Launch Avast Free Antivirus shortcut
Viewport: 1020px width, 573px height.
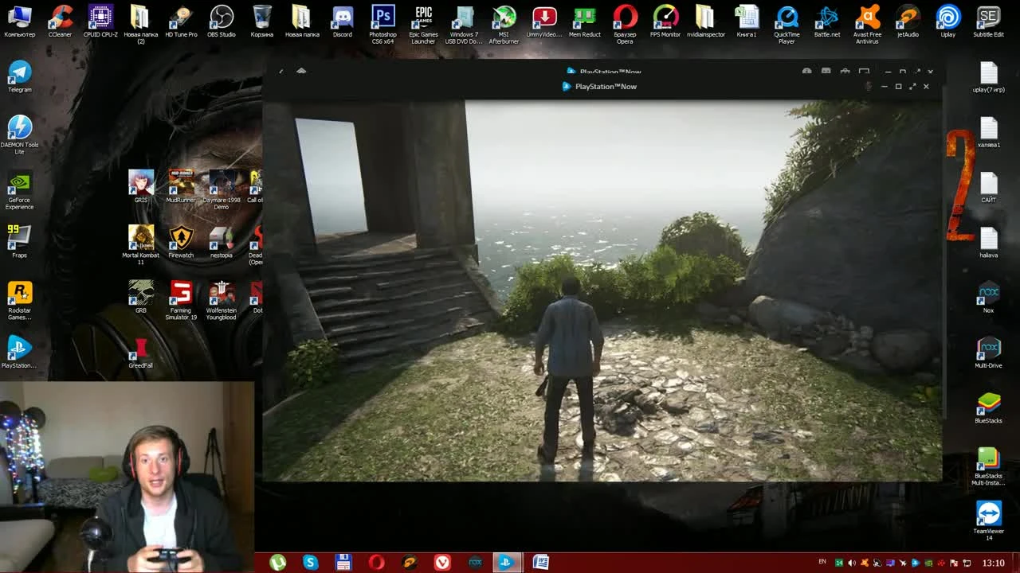(867, 24)
